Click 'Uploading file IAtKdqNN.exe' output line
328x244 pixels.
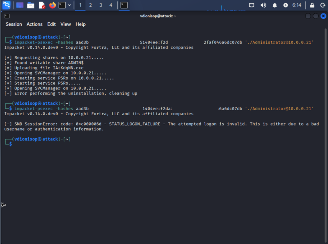click(44, 68)
